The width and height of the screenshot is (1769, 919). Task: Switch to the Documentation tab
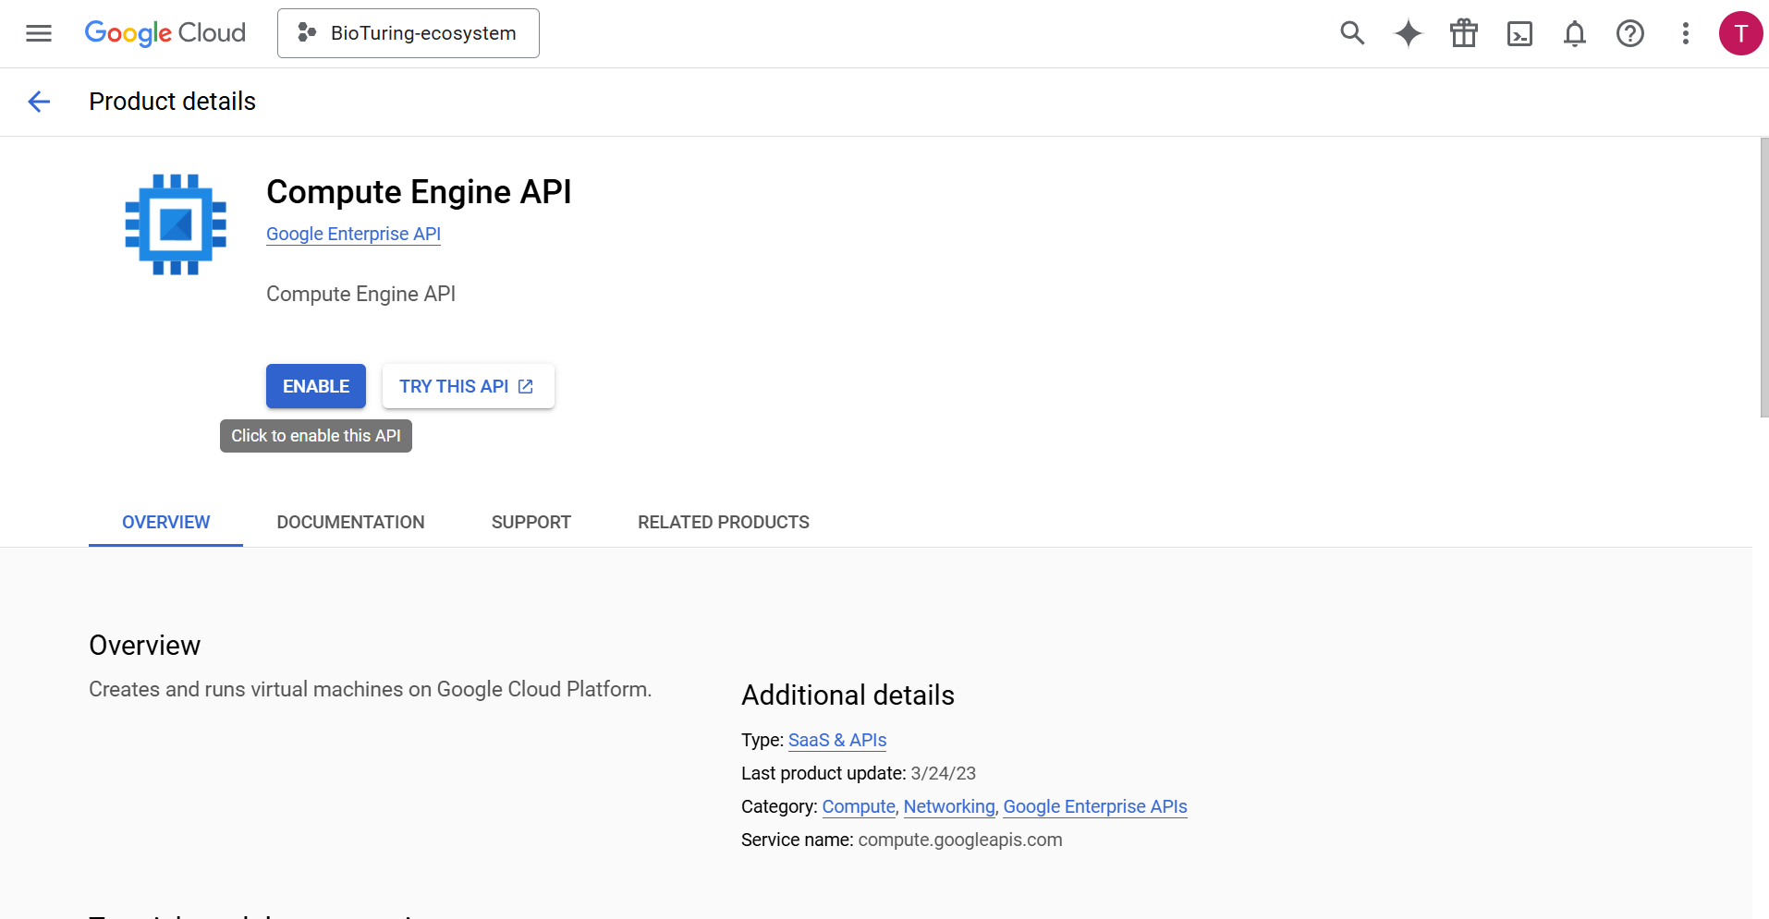pyautogui.click(x=350, y=522)
